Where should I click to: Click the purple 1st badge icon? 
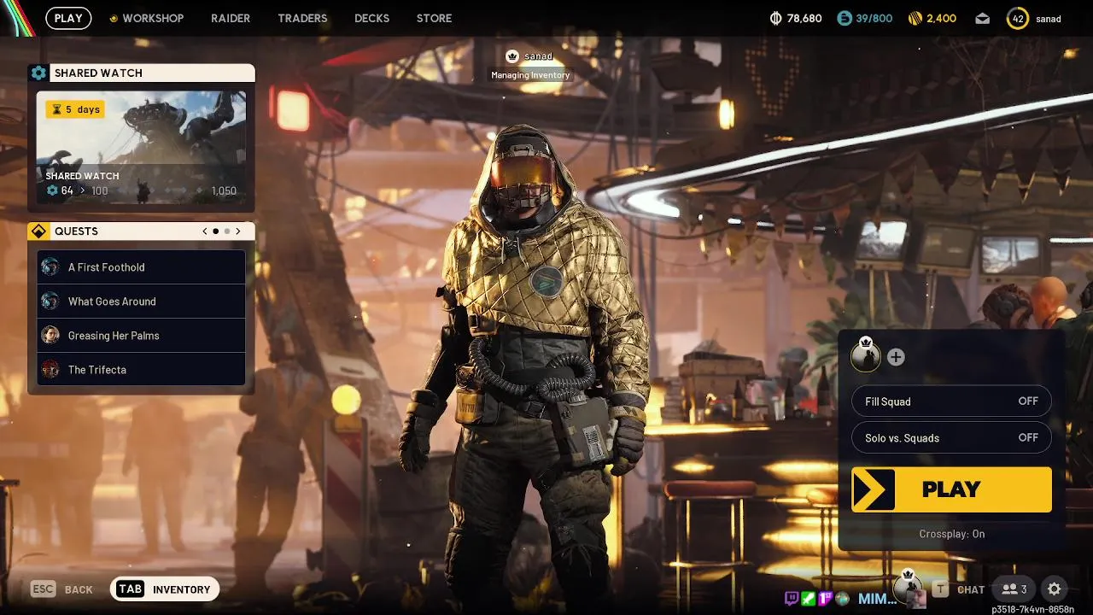click(x=825, y=598)
